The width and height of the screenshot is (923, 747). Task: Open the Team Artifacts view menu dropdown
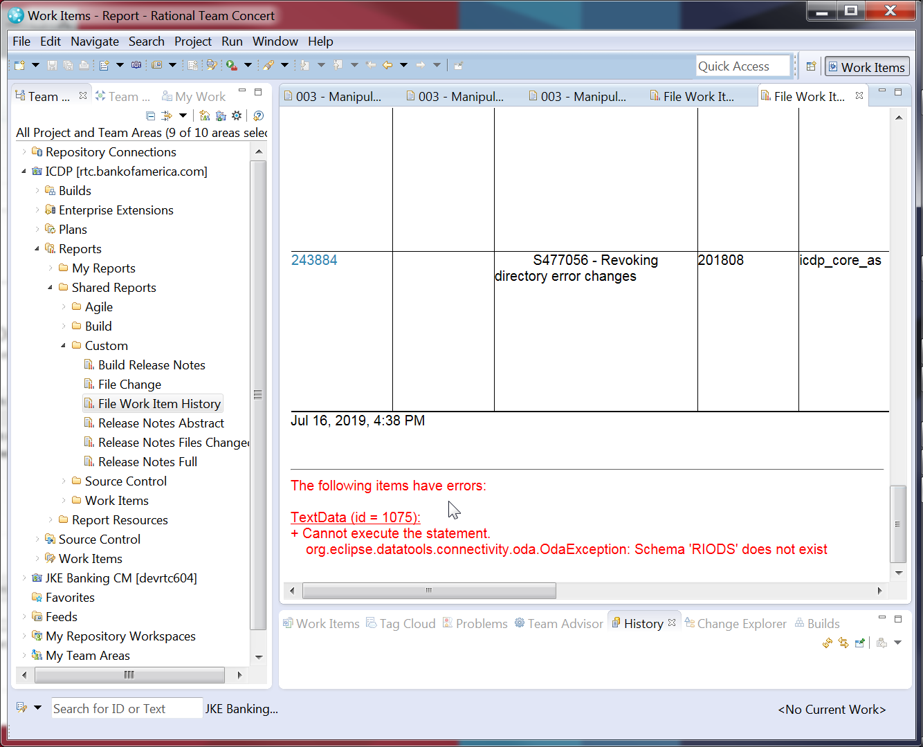[x=183, y=116]
